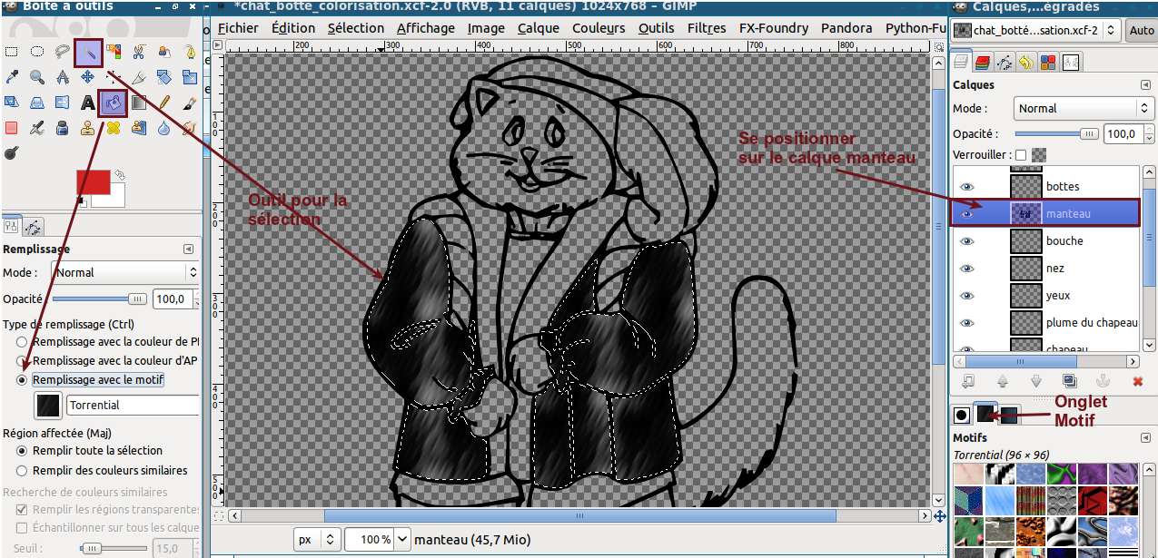Viewport: 1158px width, 558px height.
Task: Select the Pencil tool
Action: click(x=164, y=103)
